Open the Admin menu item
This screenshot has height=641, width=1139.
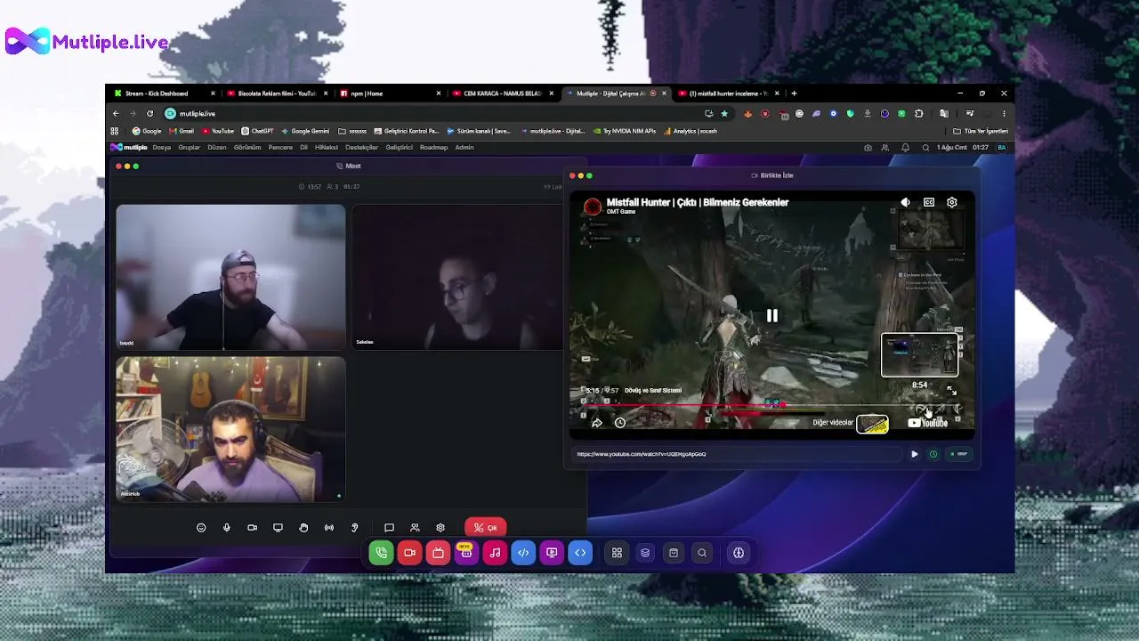pos(464,148)
